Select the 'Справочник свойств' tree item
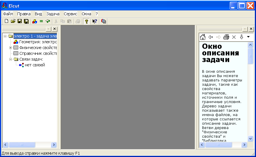This screenshot has width=256, height=157. [x=38, y=53]
